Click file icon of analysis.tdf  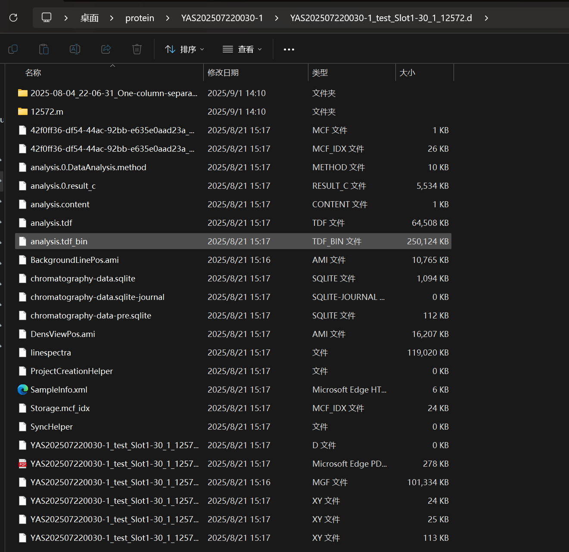[23, 223]
